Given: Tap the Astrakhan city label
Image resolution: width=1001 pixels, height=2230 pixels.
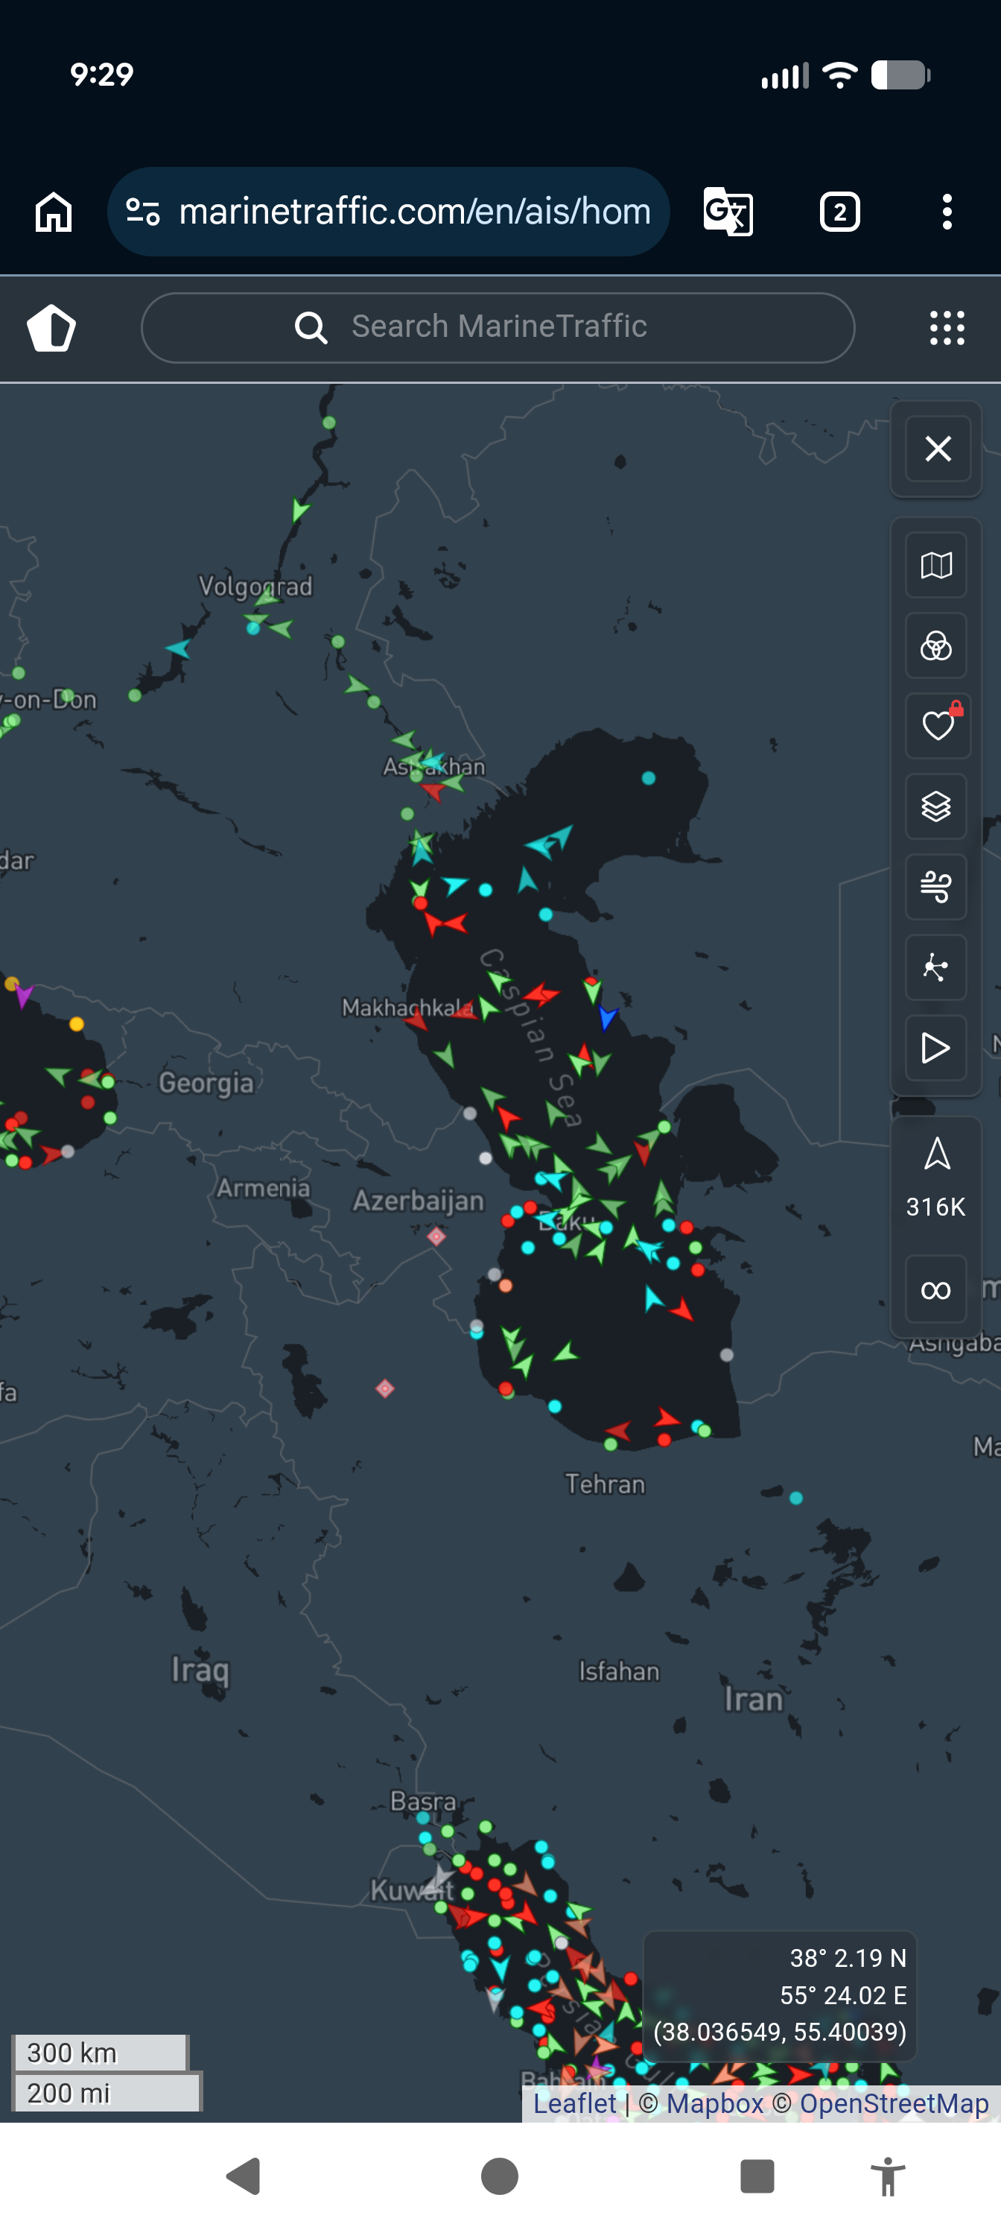Looking at the screenshot, I should [434, 767].
